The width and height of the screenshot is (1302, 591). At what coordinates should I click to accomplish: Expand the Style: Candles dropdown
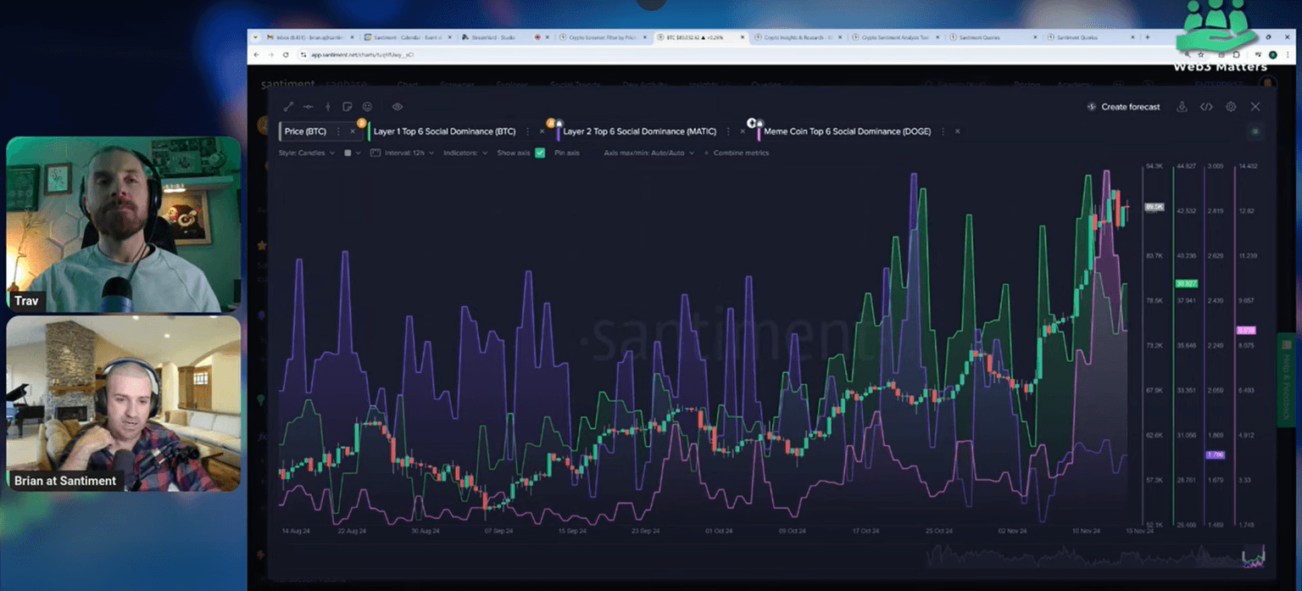(x=307, y=153)
